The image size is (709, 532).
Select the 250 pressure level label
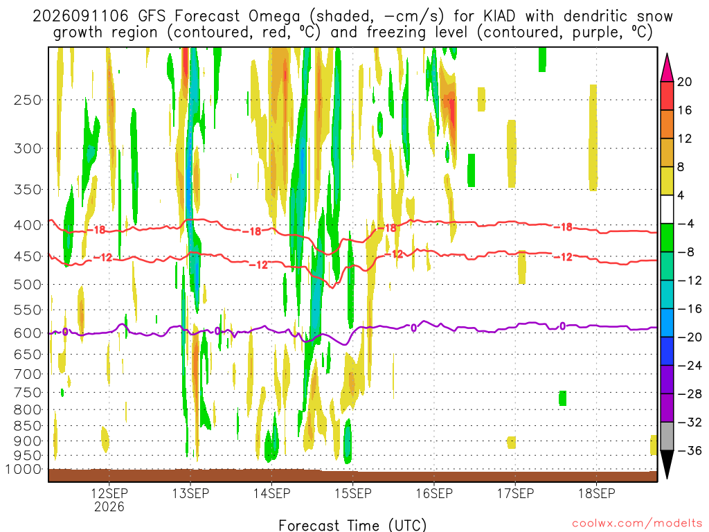[28, 100]
